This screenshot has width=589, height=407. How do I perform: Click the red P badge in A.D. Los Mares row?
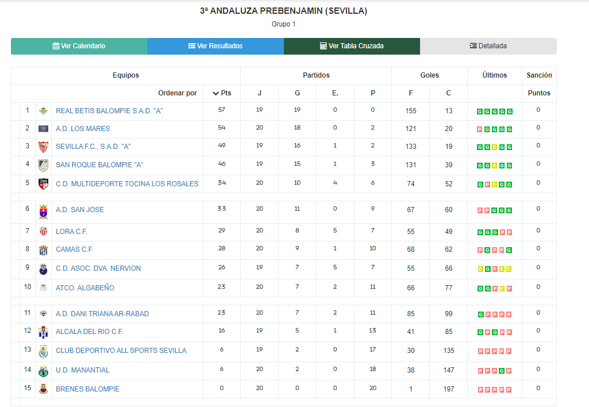(x=480, y=130)
